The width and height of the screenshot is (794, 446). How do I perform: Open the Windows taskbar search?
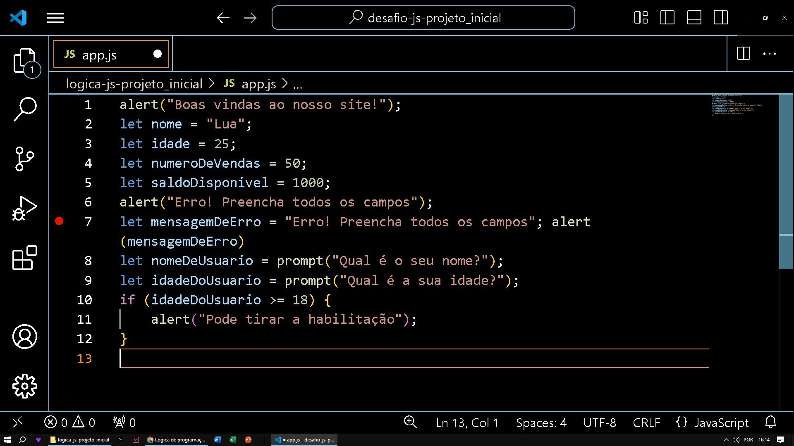pyautogui.click(x=23, y=440)
